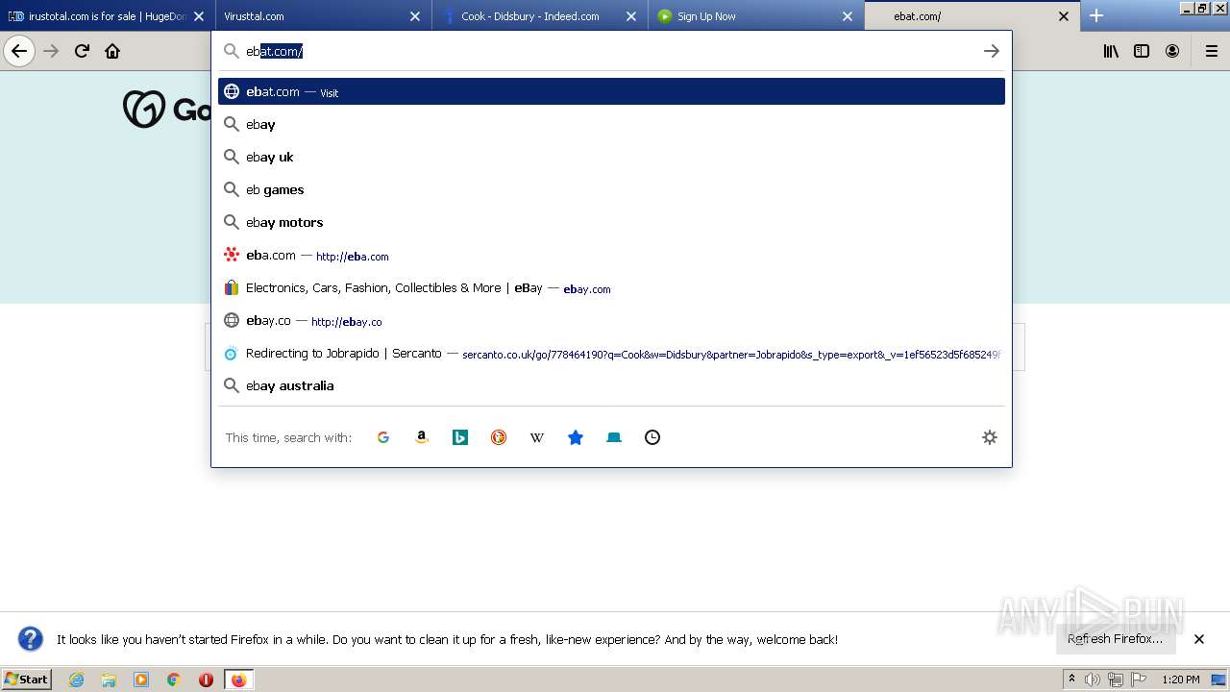This screenshot has height=692, width=1230.
Task: Open the Windows Start menu
Action: (27, 680)
